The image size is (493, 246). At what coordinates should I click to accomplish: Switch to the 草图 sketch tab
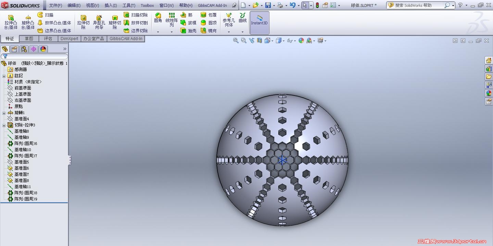click(29, 39)
